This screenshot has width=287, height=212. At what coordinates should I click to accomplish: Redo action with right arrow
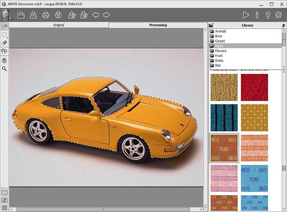coord(107,15)
